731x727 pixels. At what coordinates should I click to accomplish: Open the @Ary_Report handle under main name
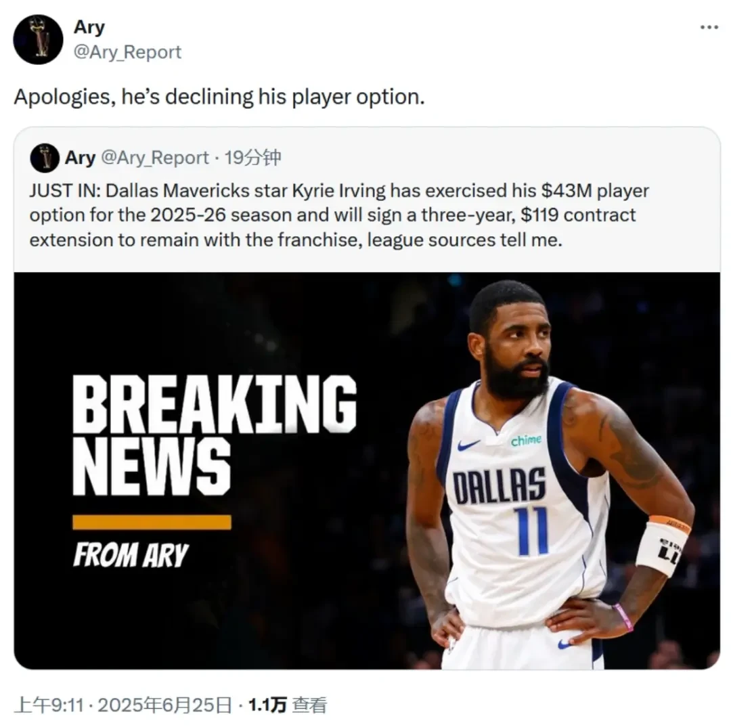pyautogui.click(x=127, y=52)
